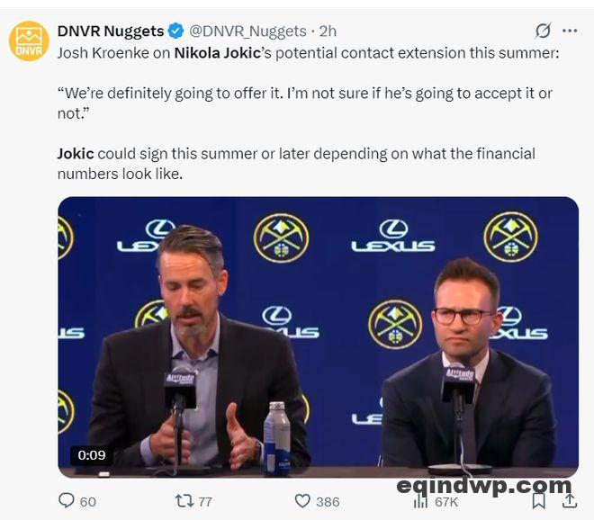
Task: Reply using the comment bubble icon
Action: [67, 500]
